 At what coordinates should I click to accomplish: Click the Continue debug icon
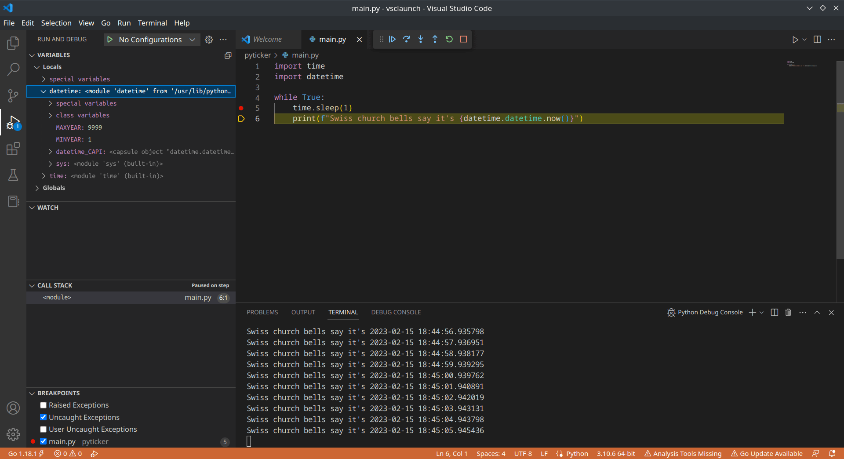coord(392,39)
